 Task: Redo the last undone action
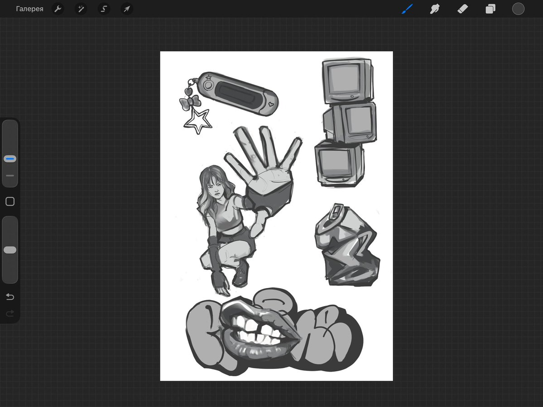pyautogui.click(x=10, y=313)
